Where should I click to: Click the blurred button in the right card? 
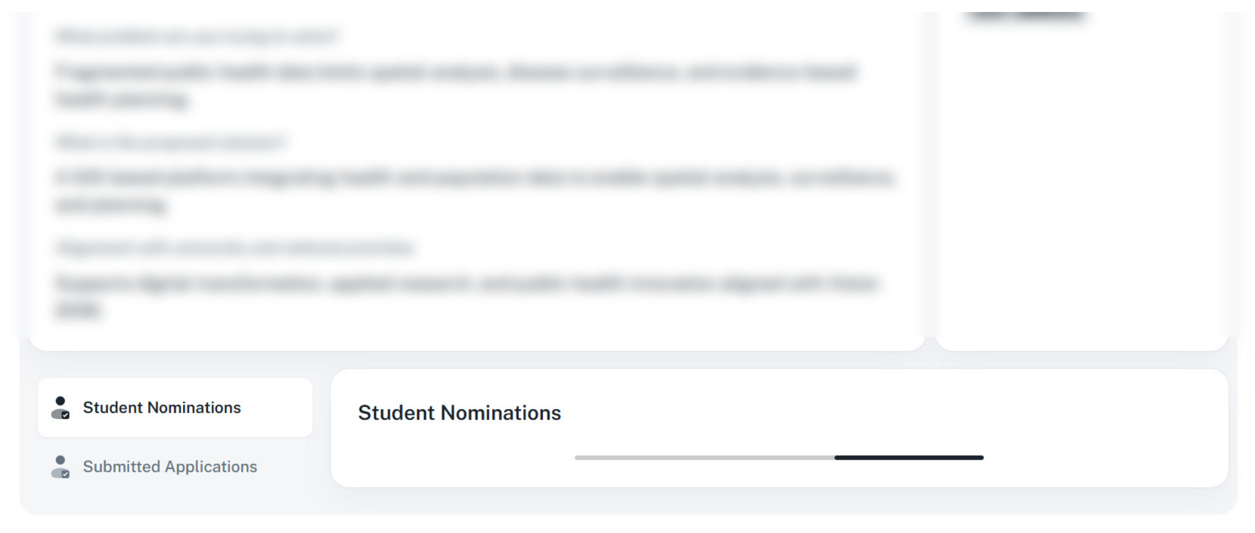1026,15
